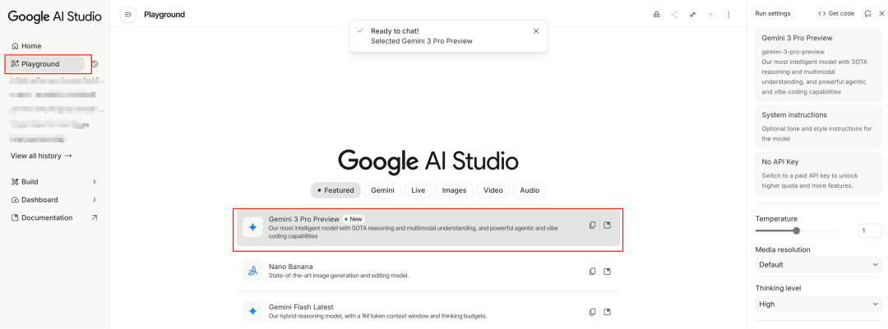The height and width of the screenshot is (329, 888).
Task: Click the history clock icon beside Playground
Action: [x=95, y=64]
